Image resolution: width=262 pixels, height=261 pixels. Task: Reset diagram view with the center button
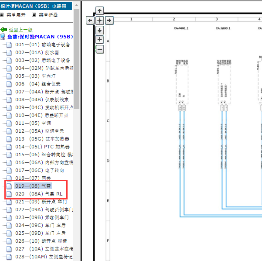99,21
